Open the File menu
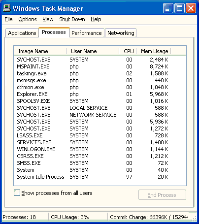199x224 pixels. pos(8,19)
